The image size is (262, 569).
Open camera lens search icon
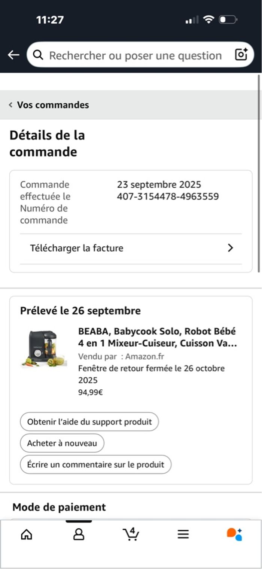241,55
